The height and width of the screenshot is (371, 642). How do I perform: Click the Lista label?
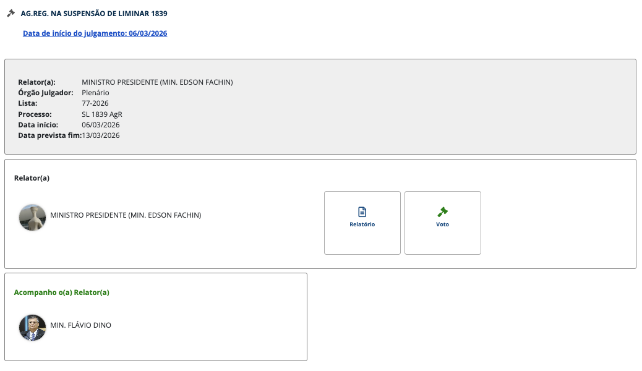[27, 103]
